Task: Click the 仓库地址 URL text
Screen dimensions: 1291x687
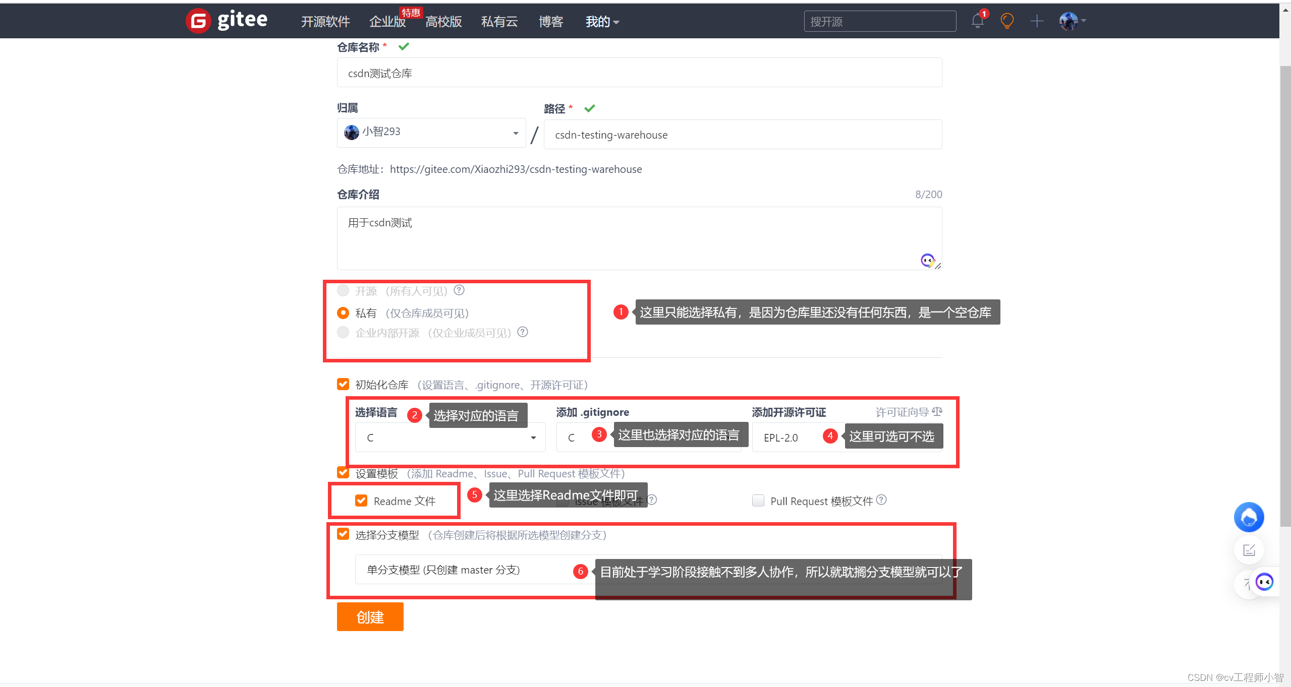Action: (516, 169)
